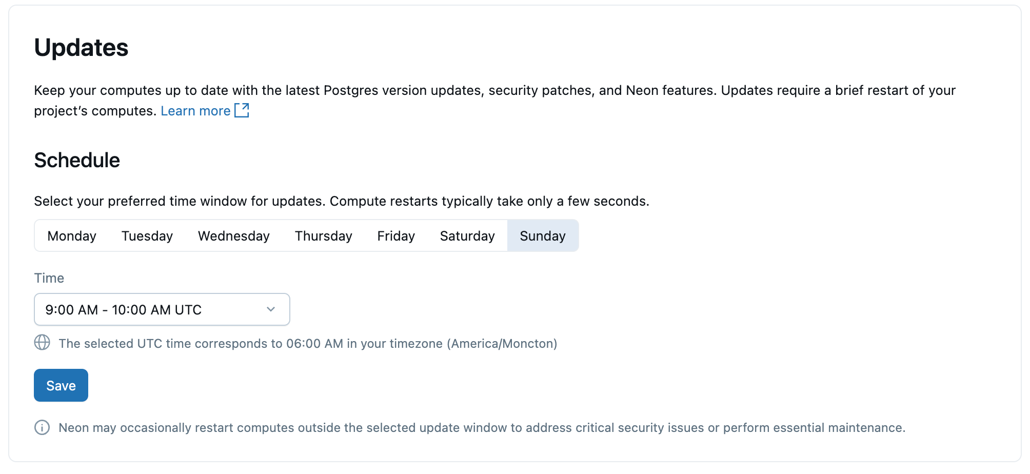Click the Schedule section heading
1030x474 pixels.
tap(77, 160)
